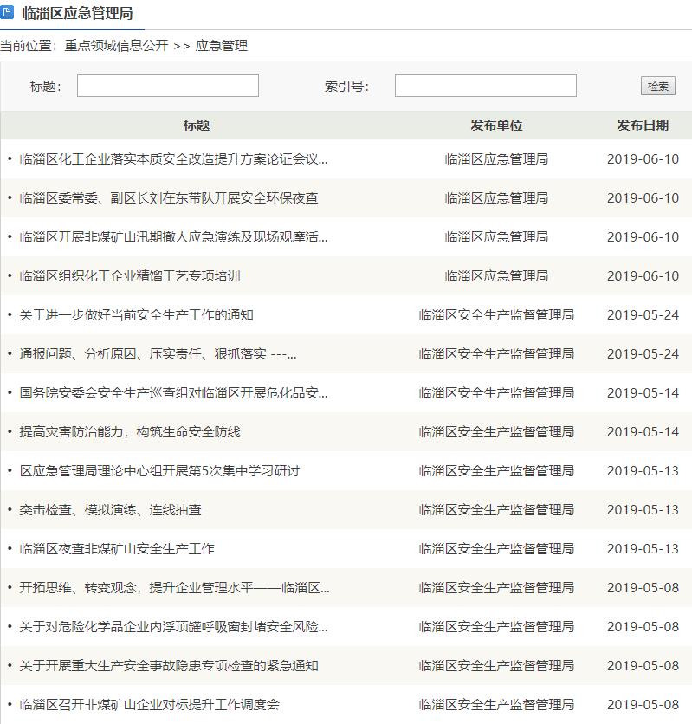Open article 国务院安委会安全生产巡查组 inspection
The width and height of the screenshot is (692, 724).
click(x=173, y=393)
